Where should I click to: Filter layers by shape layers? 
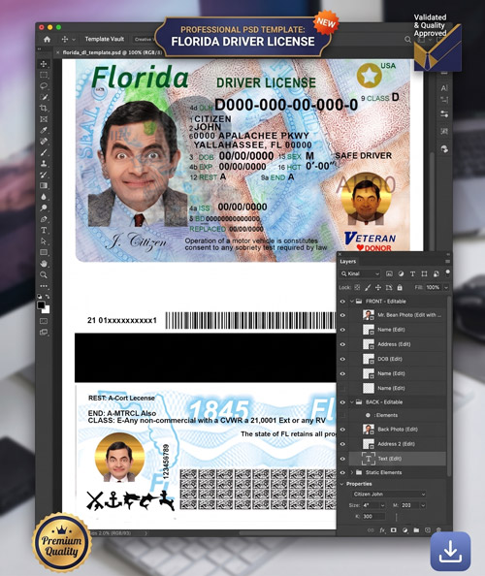tap(425, 273)
